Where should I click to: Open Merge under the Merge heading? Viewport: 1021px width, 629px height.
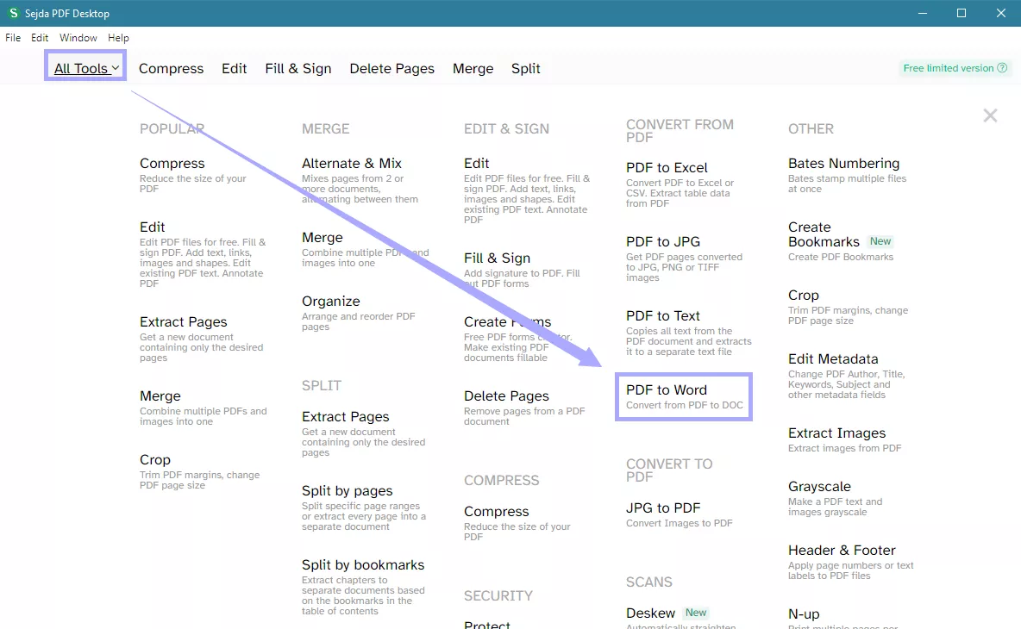323,238
